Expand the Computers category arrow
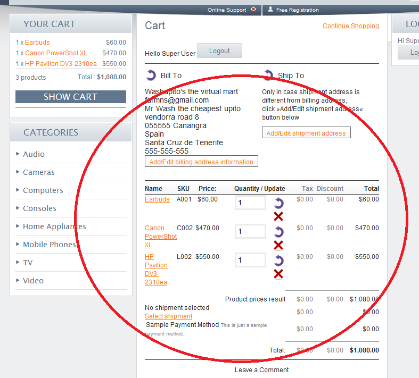Screen dimensions: 419x378 tap(18, 190)
